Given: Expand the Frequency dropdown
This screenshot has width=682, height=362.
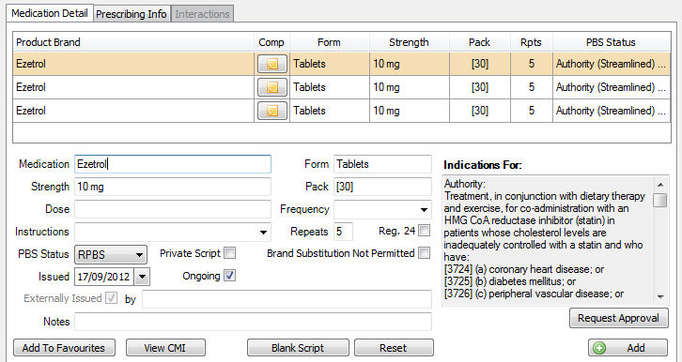Looking at the screenshot, I should point(424,210).
